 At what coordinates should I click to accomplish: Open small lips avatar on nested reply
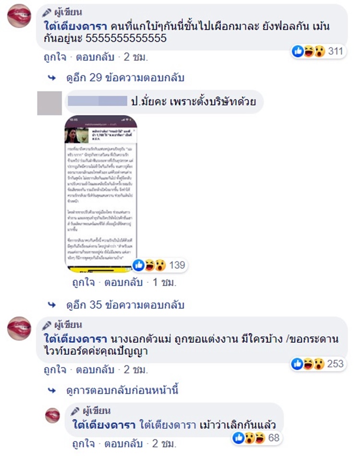tap(53, 415)
